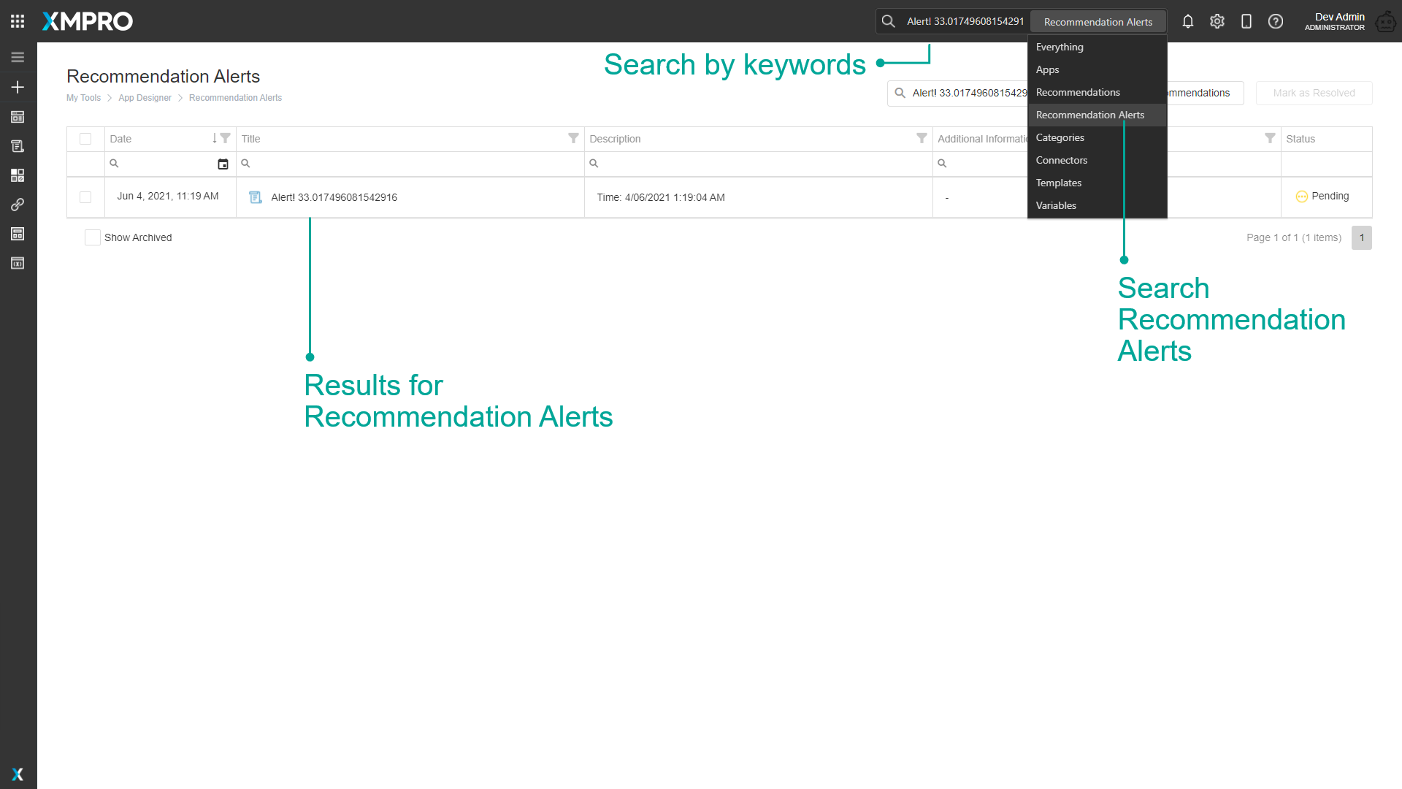Image resolution: width=1402 pixels, height=789 pixels.
Task: Open the settings gear icon
Action: click(1217, 21)
